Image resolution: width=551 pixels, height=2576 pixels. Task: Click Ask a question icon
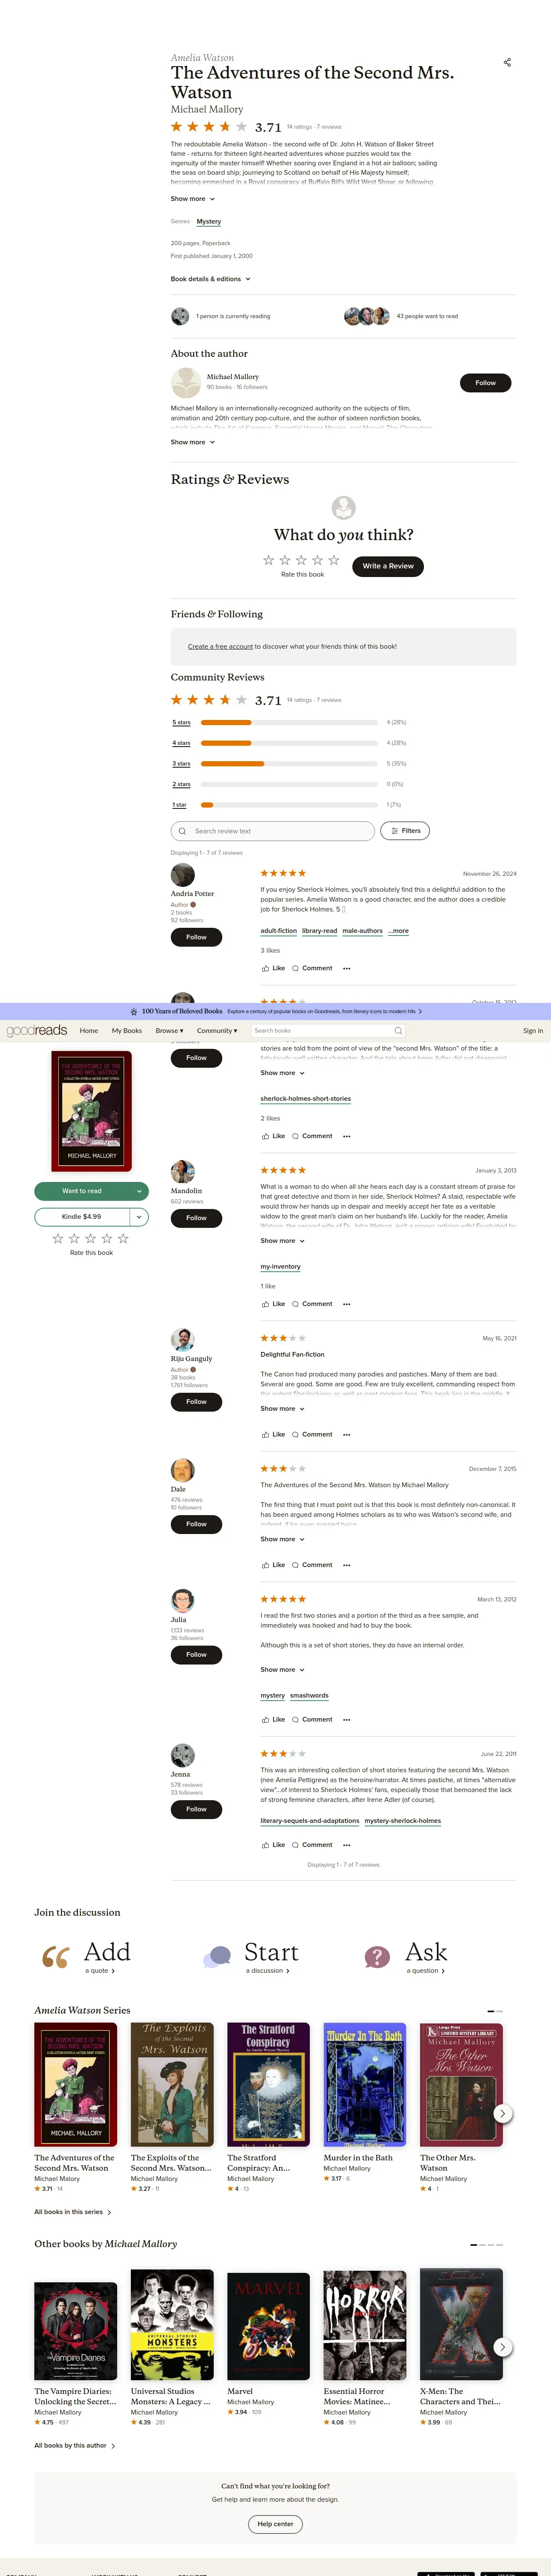pyautogui.click(x=377, y=1957)
